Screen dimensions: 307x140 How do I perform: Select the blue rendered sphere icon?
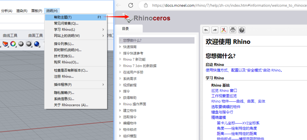click(37, 44)
